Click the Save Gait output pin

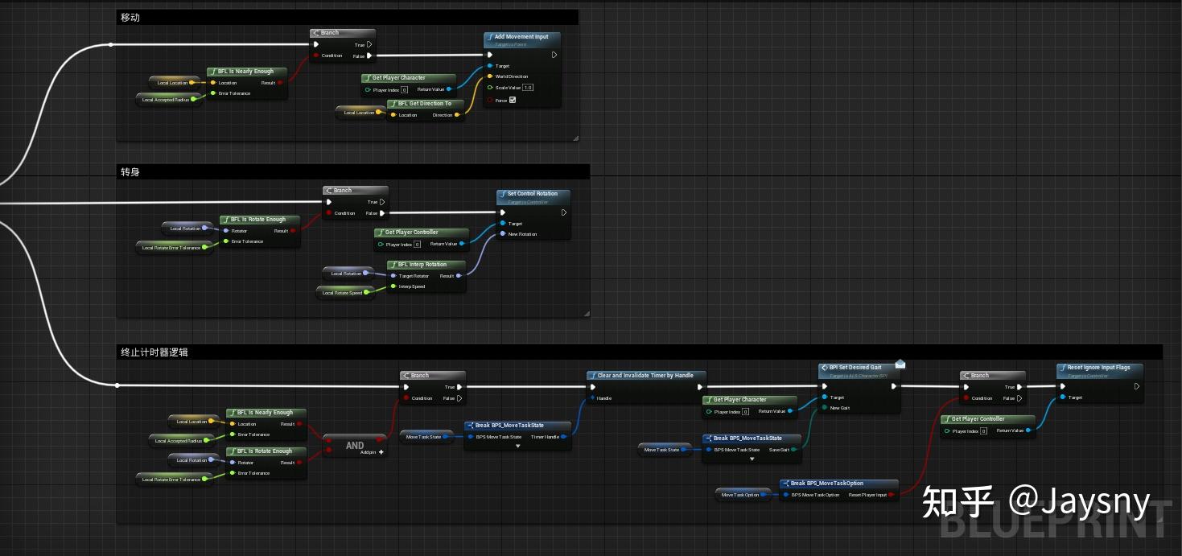click(x=794, y=450)
